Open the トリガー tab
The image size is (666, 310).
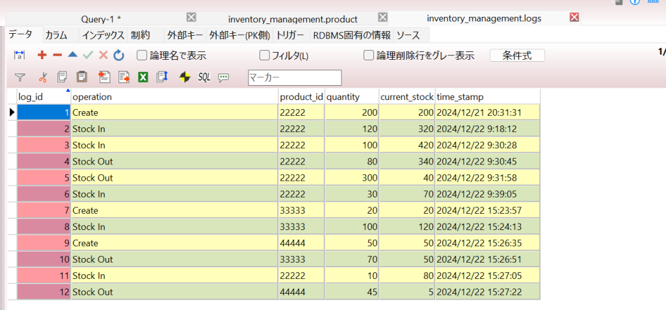tap(290, 35)
